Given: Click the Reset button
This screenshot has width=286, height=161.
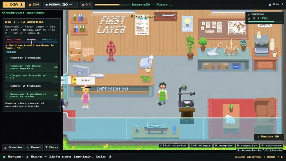Looking at the screenshot, I should 34,147.
